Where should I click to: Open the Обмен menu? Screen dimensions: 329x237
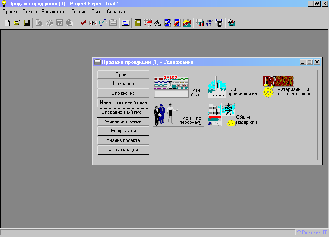(x=30, y=12)
